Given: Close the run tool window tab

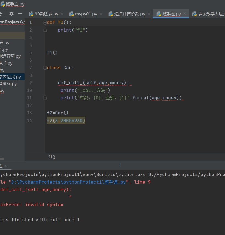Looking at the screenshot, I should tap(6, 166).
